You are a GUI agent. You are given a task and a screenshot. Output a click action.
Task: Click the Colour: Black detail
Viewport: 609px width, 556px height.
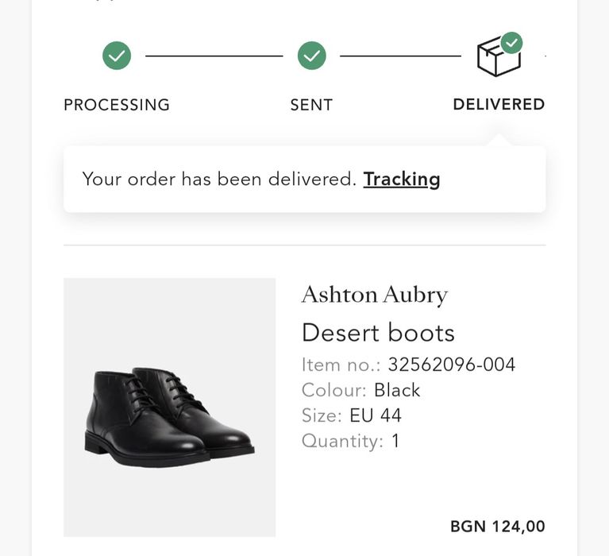point(361,390)
